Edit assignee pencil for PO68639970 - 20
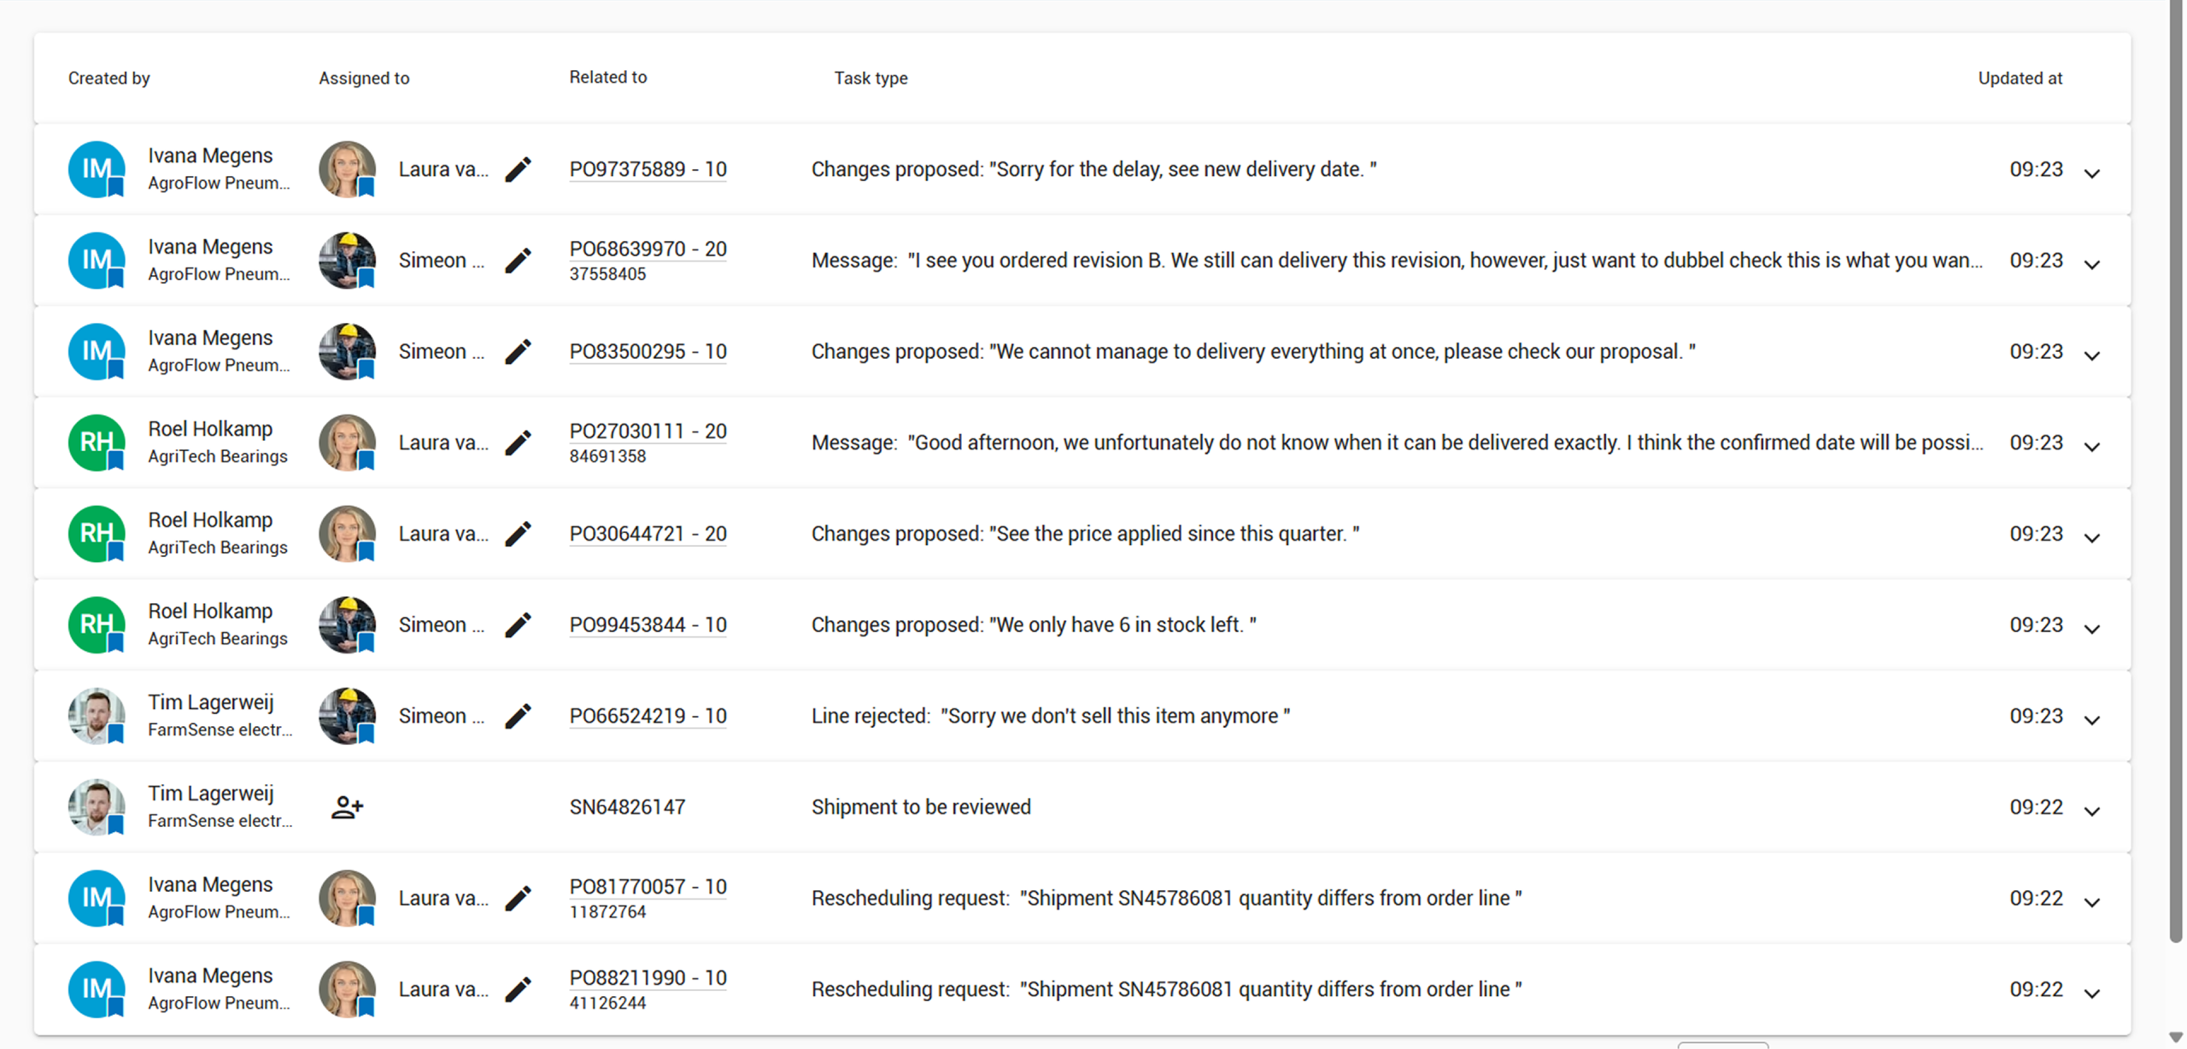 518,261
